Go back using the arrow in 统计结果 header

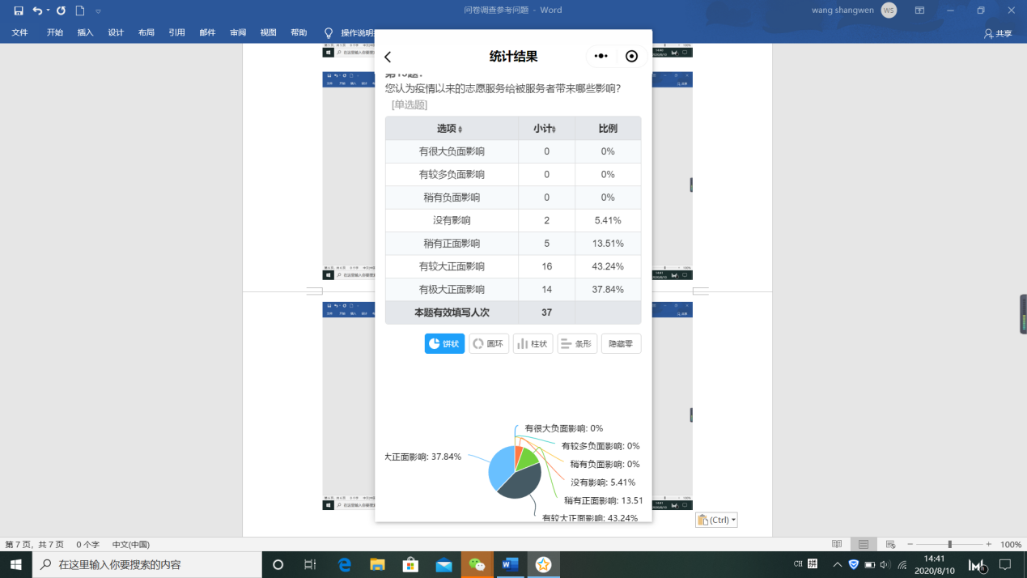coord(388,57)
